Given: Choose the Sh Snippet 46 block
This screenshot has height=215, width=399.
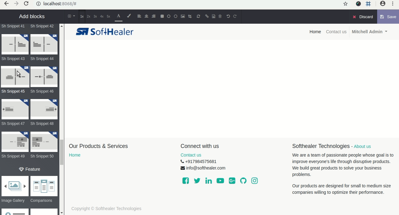Looking at the screenshot, I should pos(44,77).
